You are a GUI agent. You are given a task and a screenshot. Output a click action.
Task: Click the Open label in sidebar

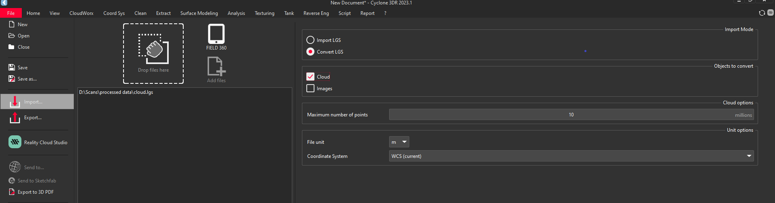(x=23, y=35)
